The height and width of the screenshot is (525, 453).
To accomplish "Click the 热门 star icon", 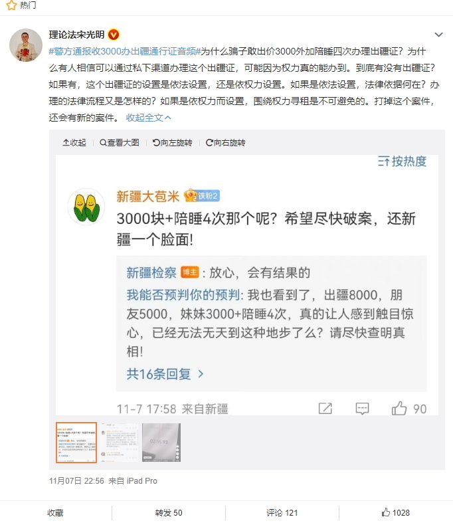I will [11, 5].
